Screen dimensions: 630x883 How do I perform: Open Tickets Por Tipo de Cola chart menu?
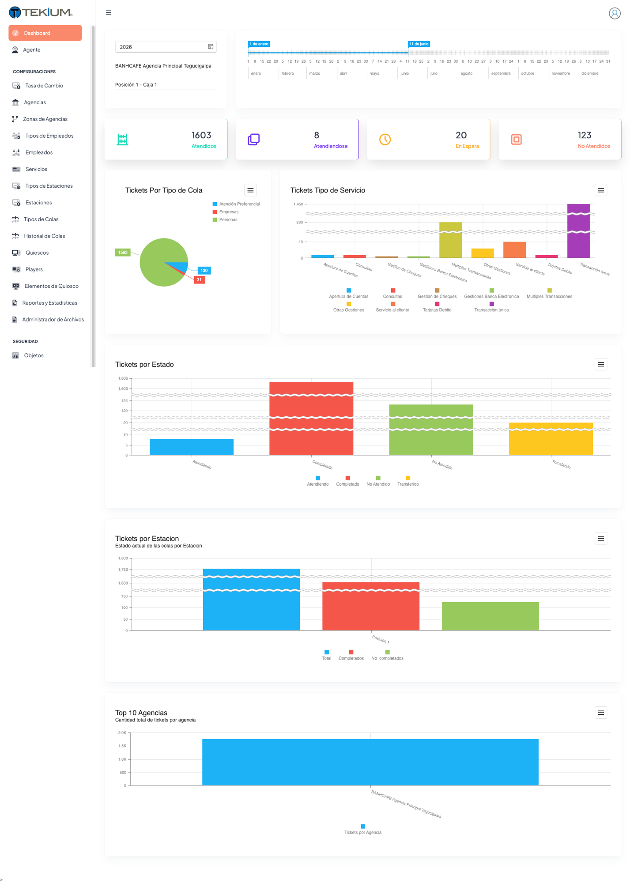coord(250,190)
